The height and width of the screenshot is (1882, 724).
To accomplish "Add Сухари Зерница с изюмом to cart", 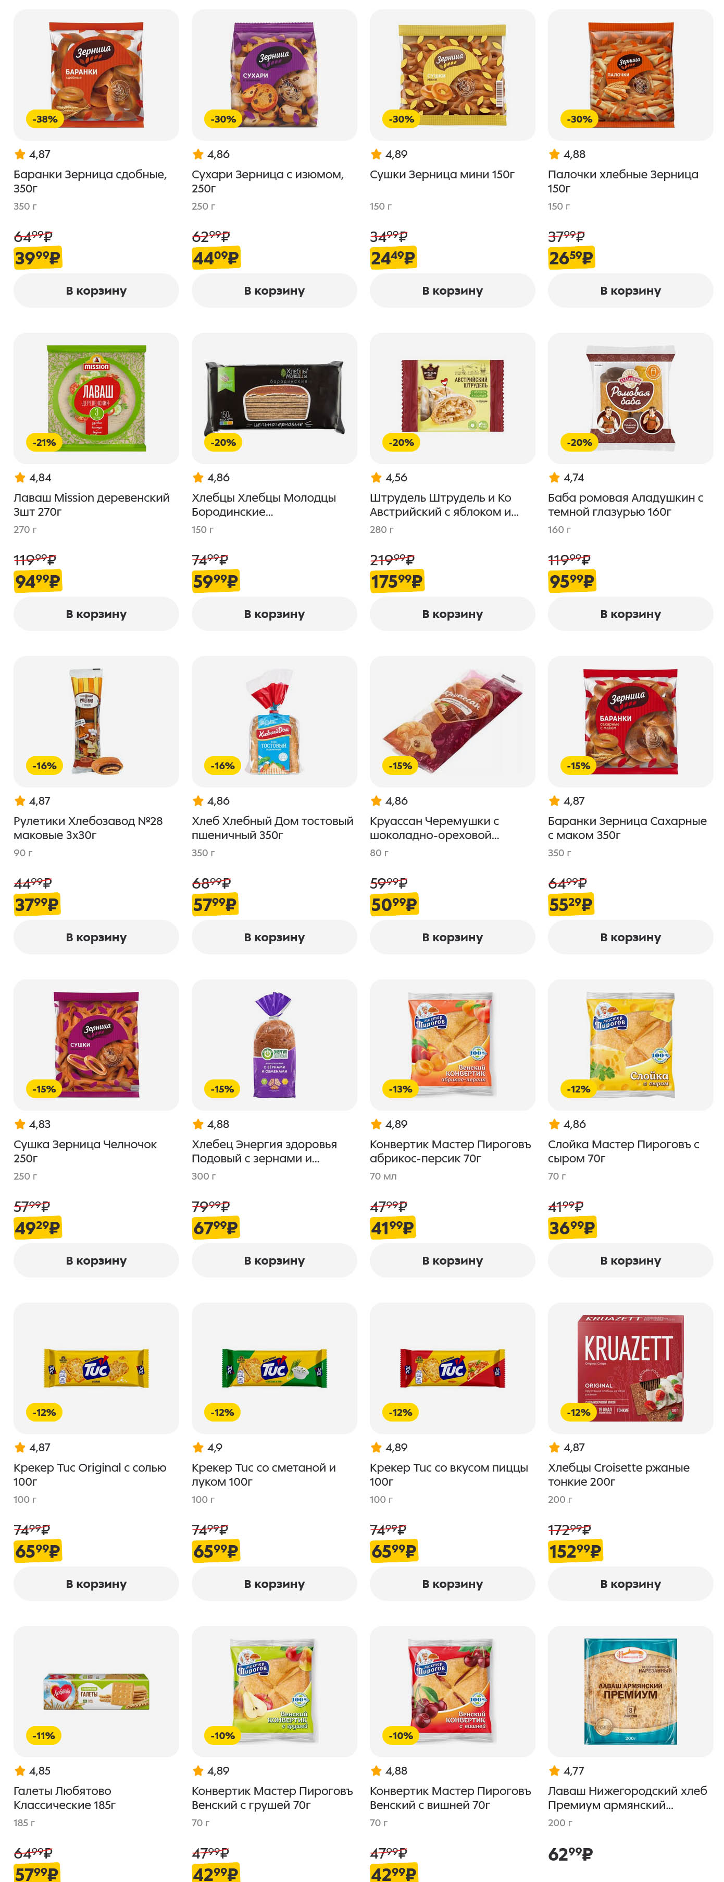I will tap(273, 291).
